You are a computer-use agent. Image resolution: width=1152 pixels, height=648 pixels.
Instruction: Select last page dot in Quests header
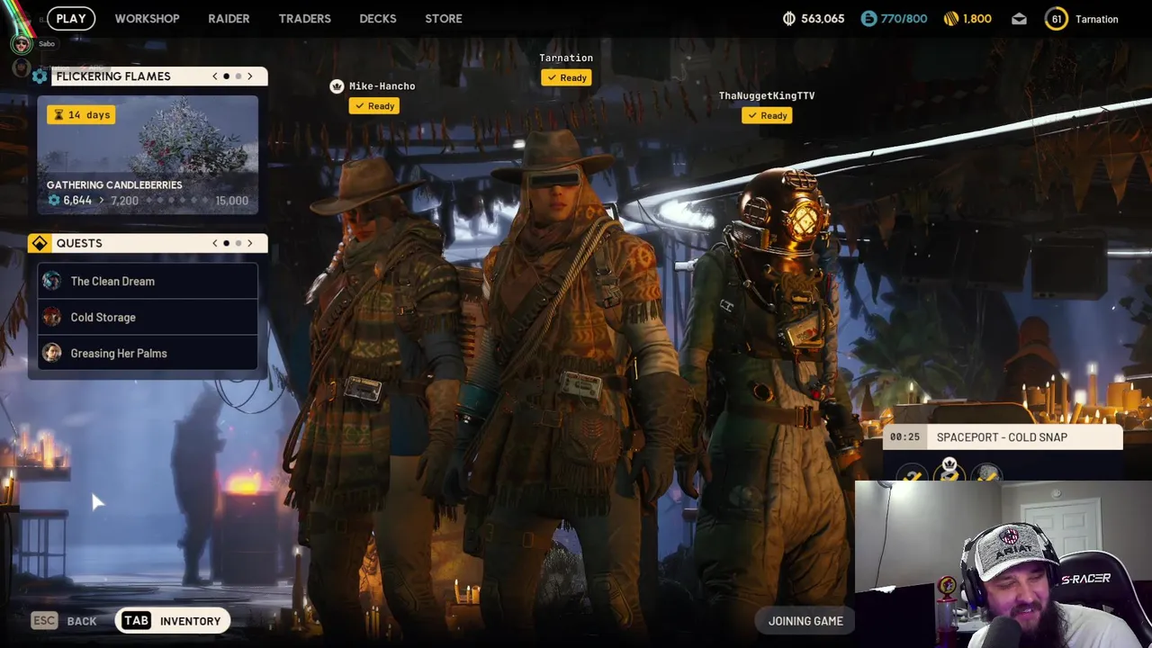click(x=238, y=243)
